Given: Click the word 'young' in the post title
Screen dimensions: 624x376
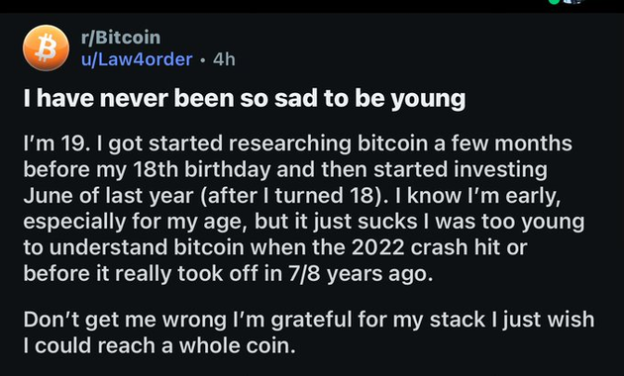Looking at the screenshot, I should coord(428,99).
